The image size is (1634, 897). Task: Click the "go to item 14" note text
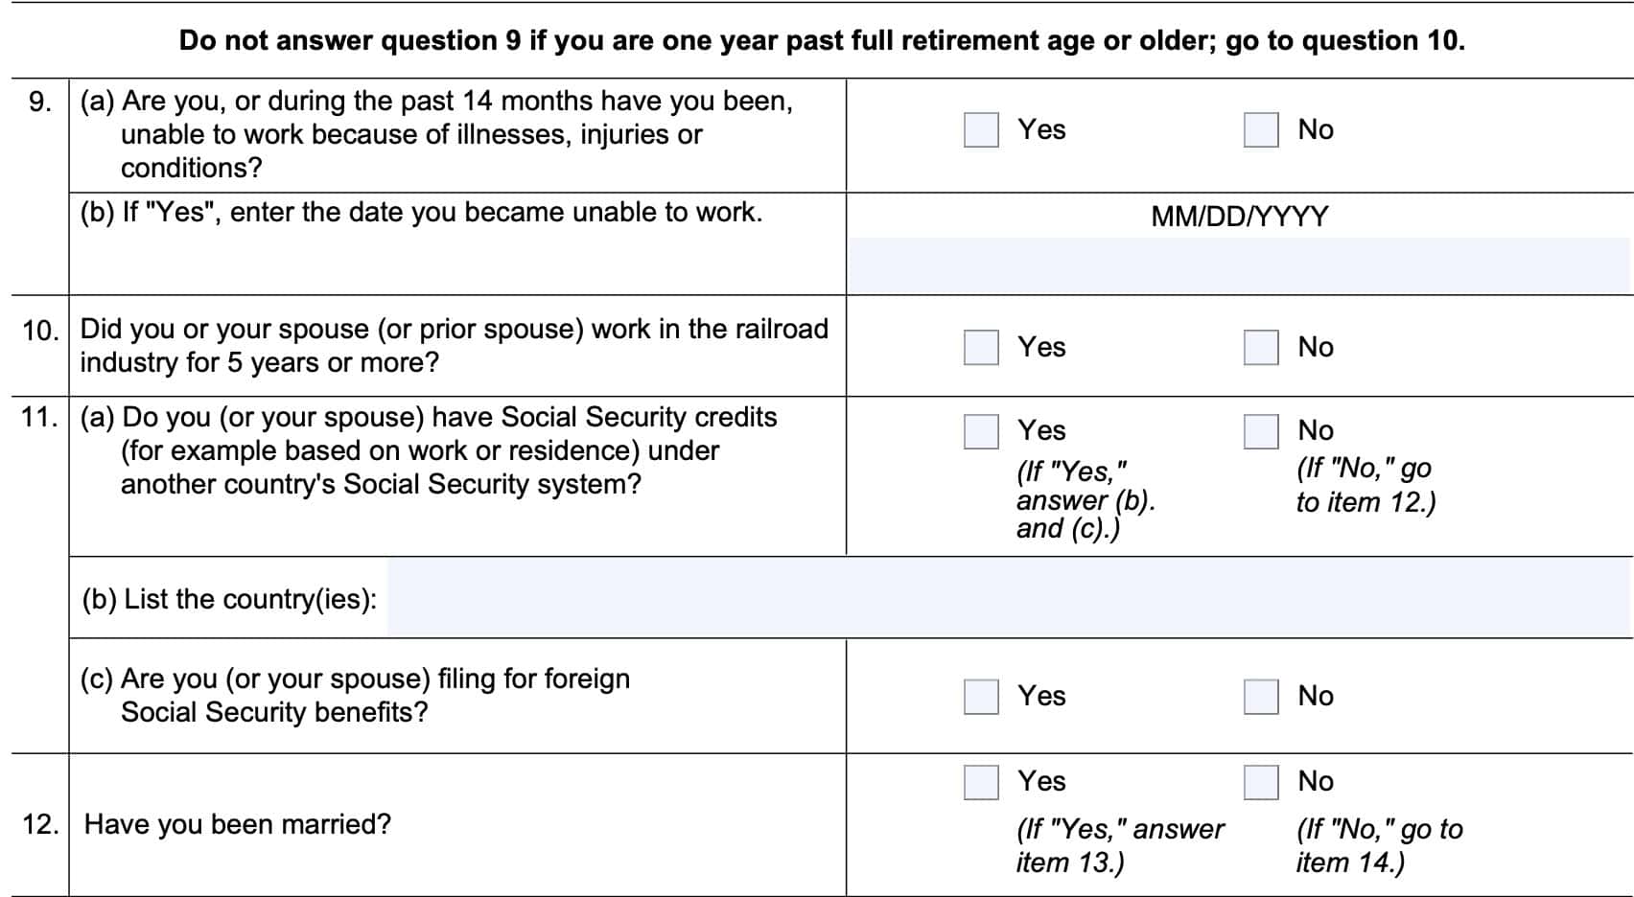[x=1378, y=845]
